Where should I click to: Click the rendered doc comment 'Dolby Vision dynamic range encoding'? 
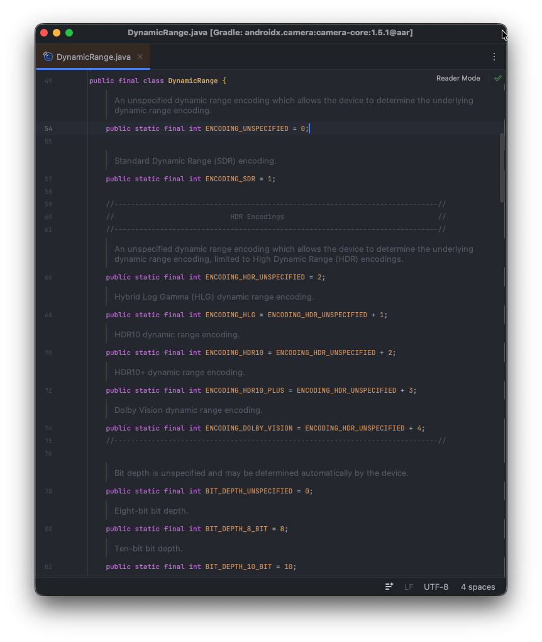click(188, 410)
